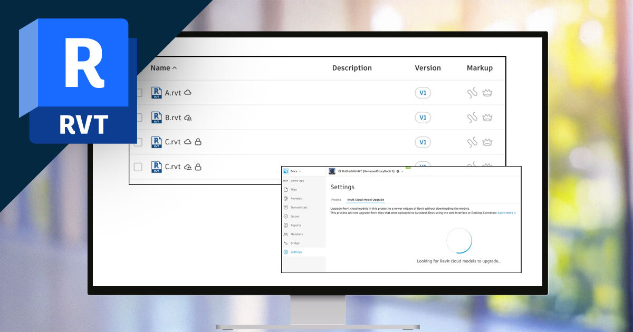Click the crown icon in the B.rvt row
The height and width of the screenshot is (332, 633).
tap(487, 118)
